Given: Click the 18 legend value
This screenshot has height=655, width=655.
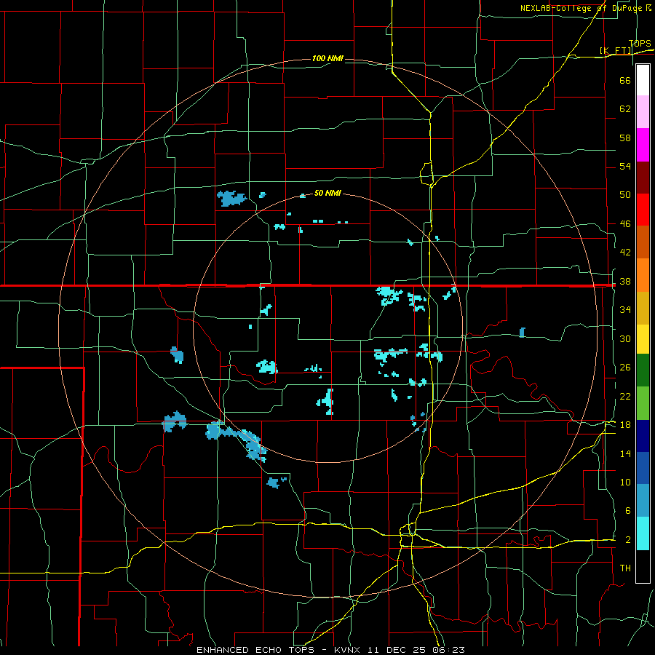Looking at the screenshot, I should pos(625,425).
